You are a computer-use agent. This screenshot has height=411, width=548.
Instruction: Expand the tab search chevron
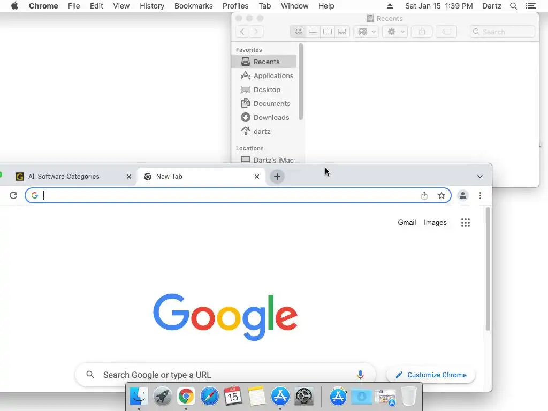coord(480,177)
